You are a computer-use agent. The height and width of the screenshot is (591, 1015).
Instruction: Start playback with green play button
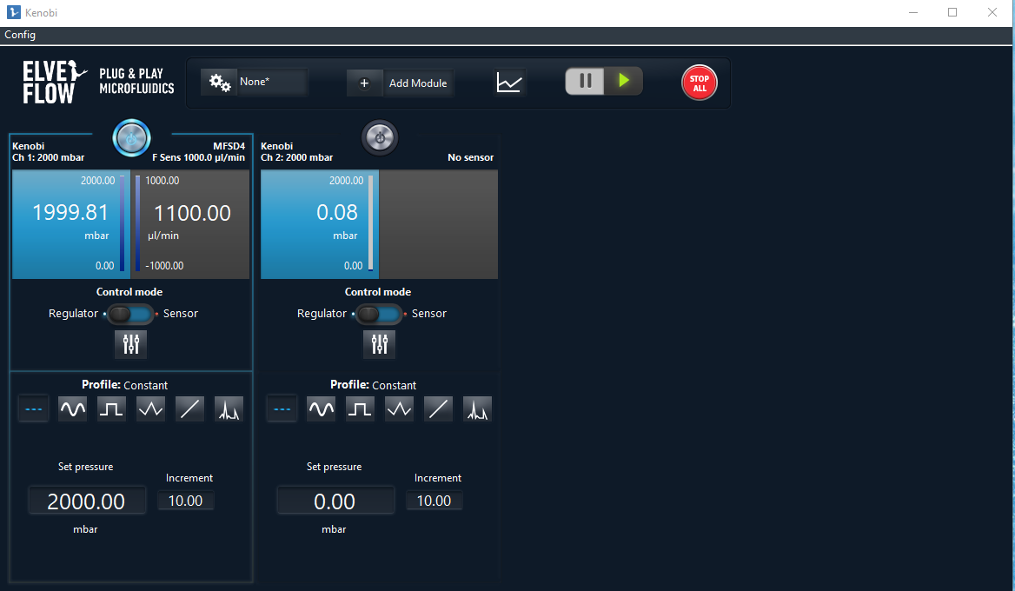point(623,81)
